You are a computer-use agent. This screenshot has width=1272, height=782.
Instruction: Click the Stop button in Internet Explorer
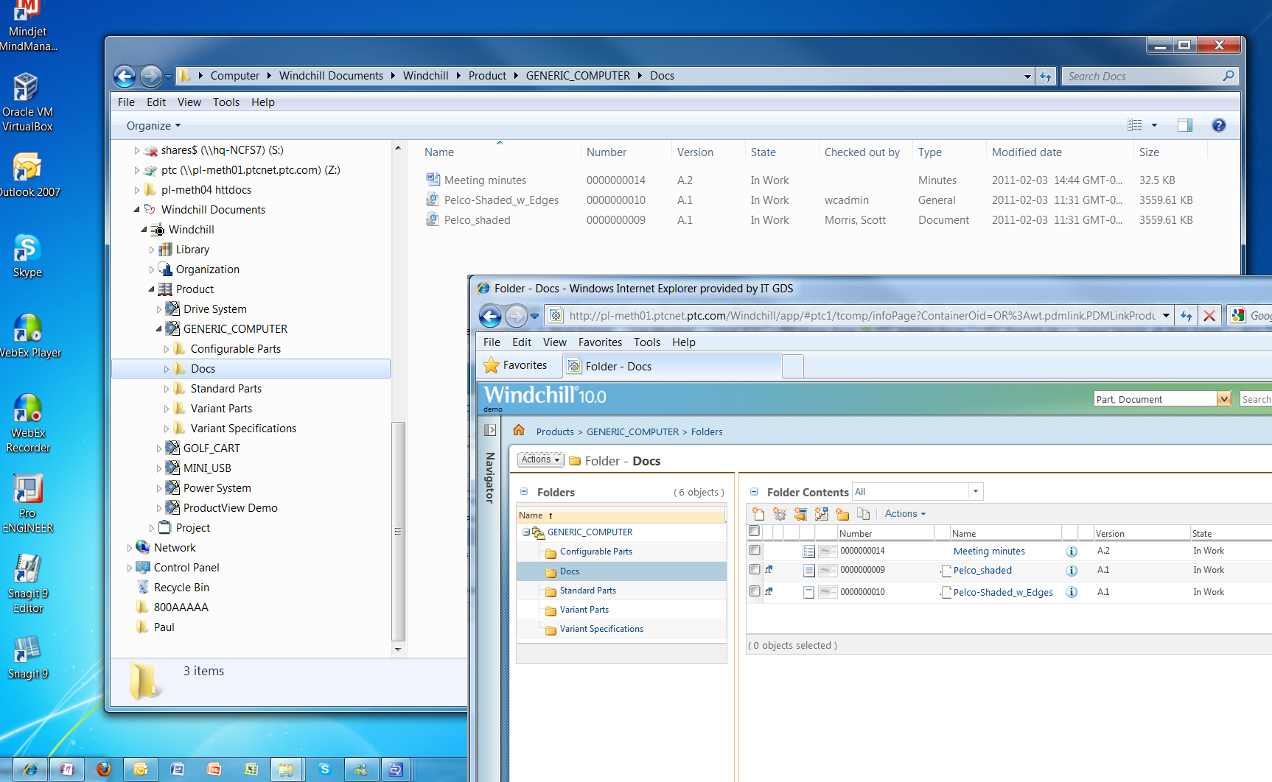click(x=1209, y=316)
